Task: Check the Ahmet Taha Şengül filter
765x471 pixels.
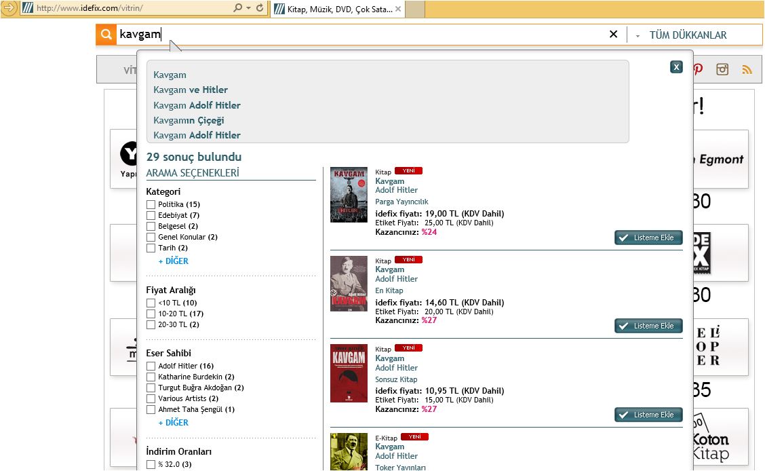Action: [x=151, y=409]
